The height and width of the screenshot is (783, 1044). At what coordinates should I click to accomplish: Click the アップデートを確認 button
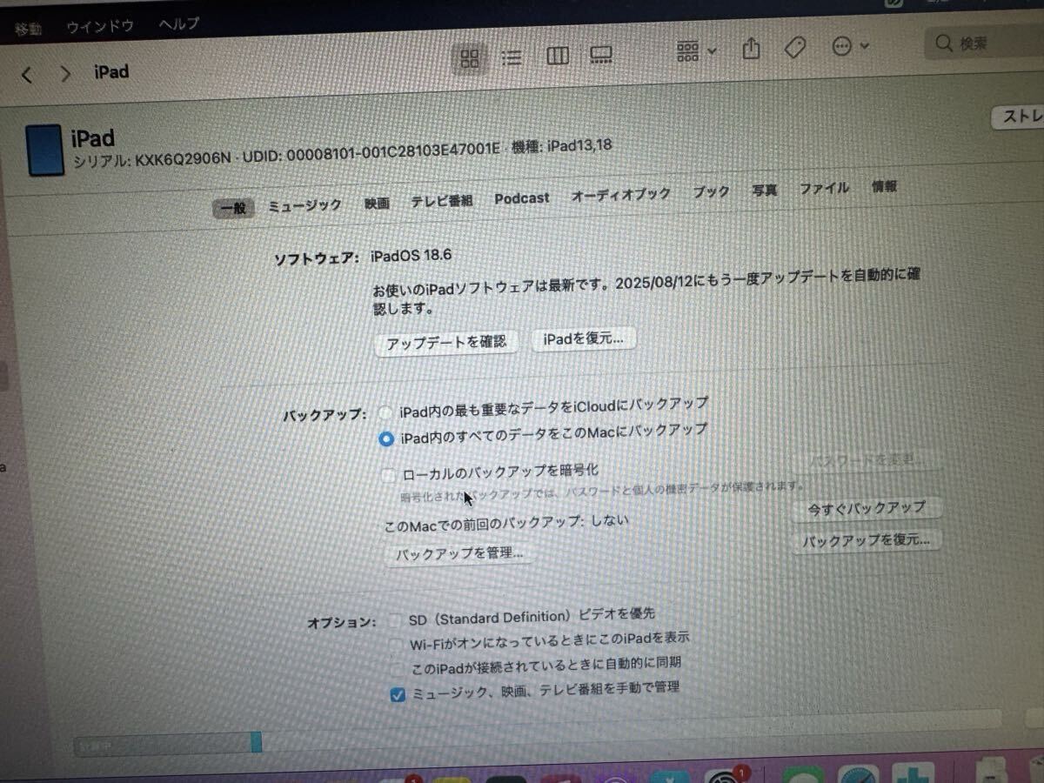point(446,343)
